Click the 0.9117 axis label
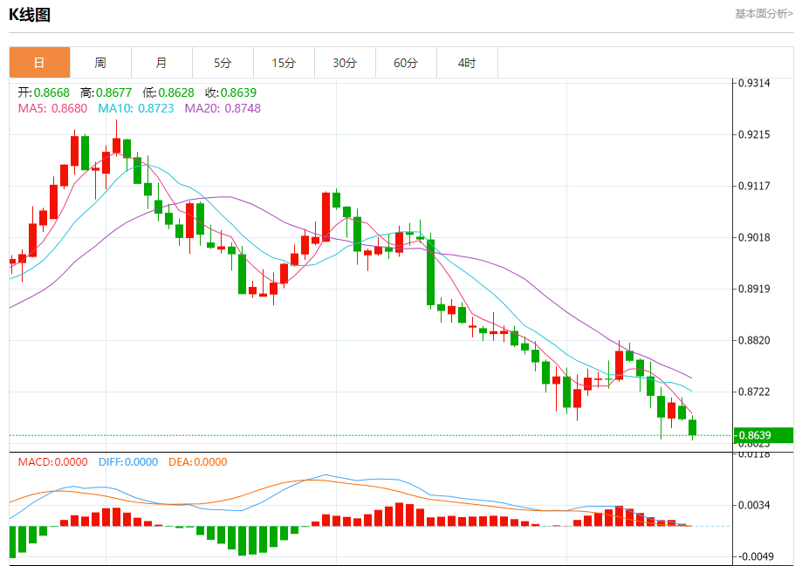Viewport: 802px width, 566px height. click(754, 186)
